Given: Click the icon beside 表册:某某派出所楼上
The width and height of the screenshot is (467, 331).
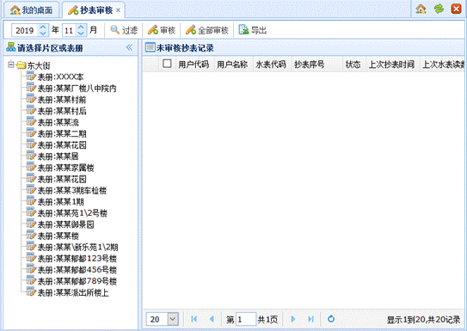Looking at the screenshot, I should (x=31, y=291).
